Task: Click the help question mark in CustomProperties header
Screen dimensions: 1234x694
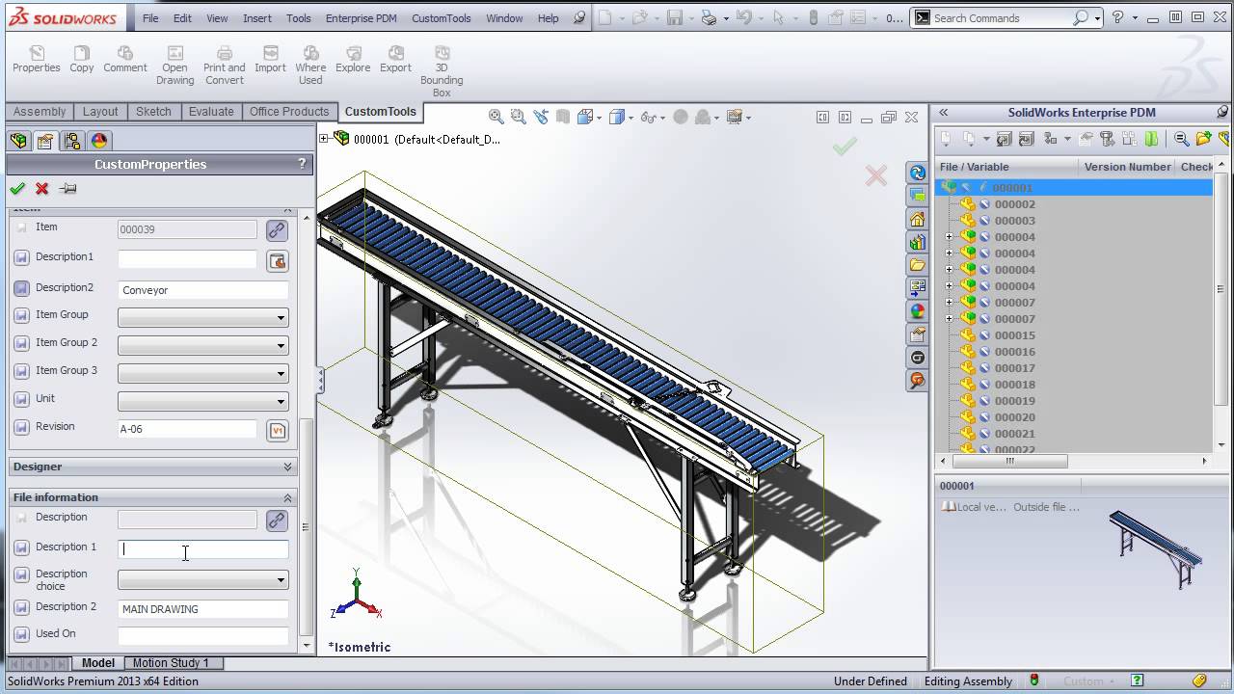Action: pyautogui.click(x=303, y=164)
